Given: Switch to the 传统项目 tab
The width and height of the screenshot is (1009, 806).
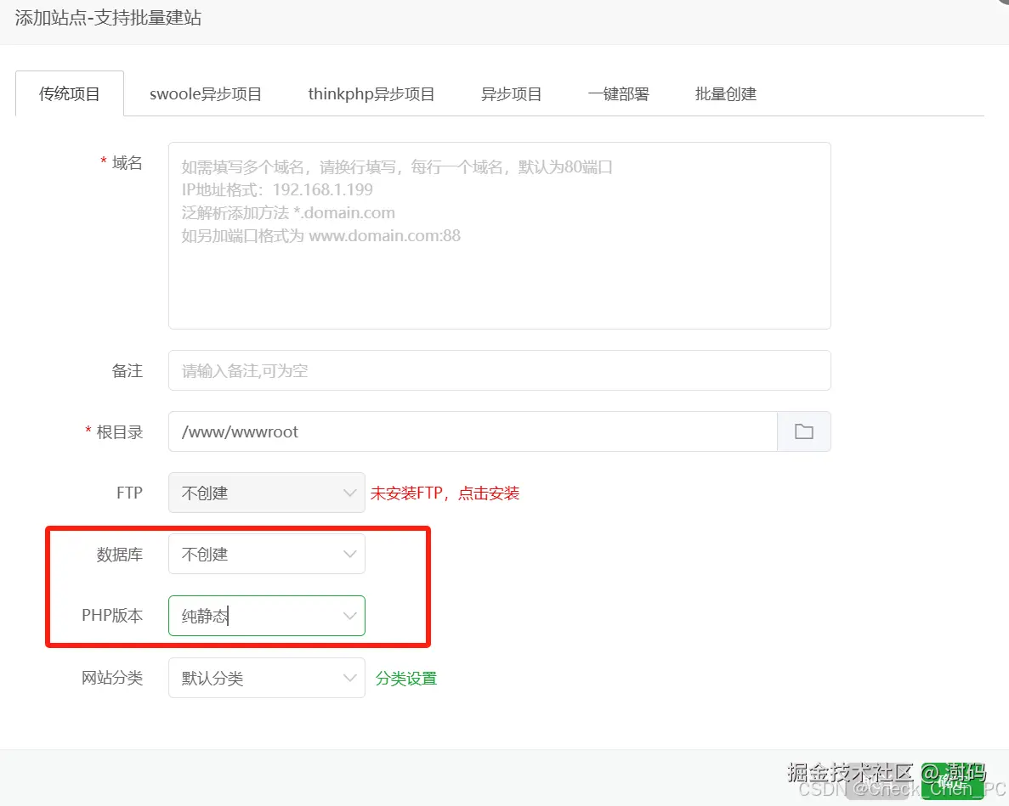Looking at the screenshot, I should tap(70, 93).
